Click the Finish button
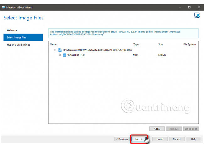This screenshot has width=204, height=144. 160,139
